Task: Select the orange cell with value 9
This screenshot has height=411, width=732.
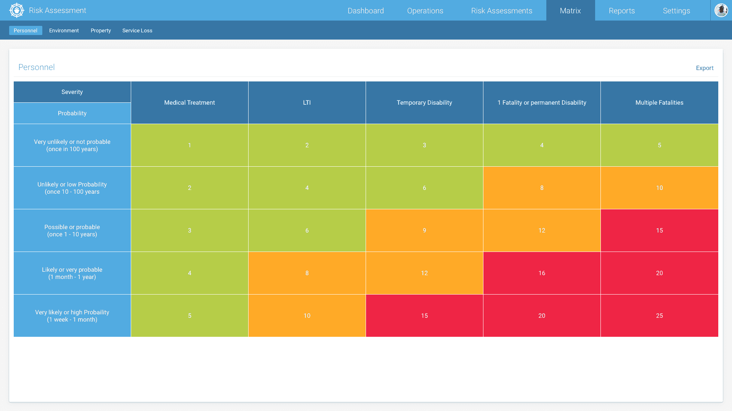Action: pyautogui.click(x=424, y=230)
